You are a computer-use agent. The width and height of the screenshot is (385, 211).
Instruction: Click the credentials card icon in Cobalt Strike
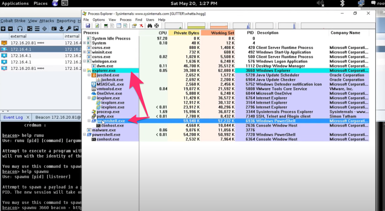(x=54, y=29)
